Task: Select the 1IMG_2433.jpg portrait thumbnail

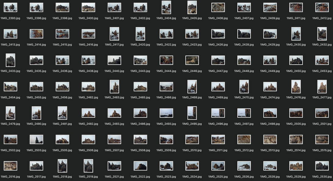Action: tap(10, 60)
